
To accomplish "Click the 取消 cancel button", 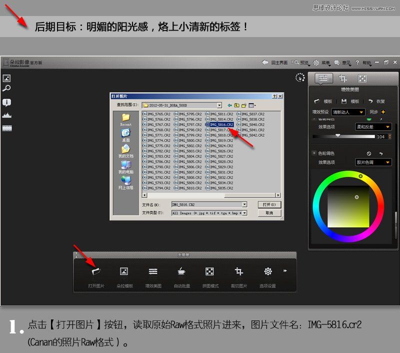I will [x=269, y=213].
